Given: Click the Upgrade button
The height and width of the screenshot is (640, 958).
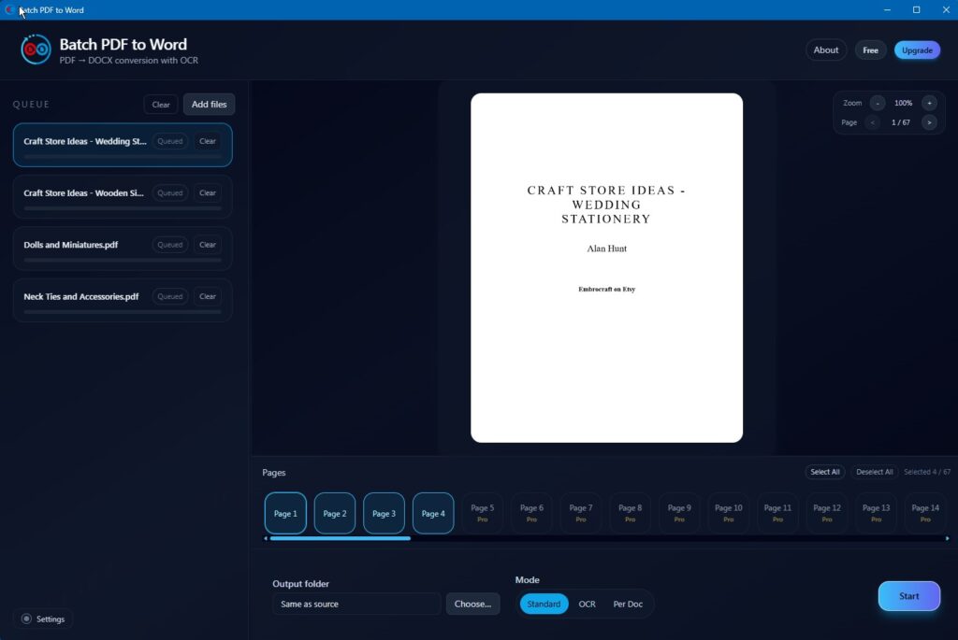Looking at the screenshot, I should coord(917,50).
